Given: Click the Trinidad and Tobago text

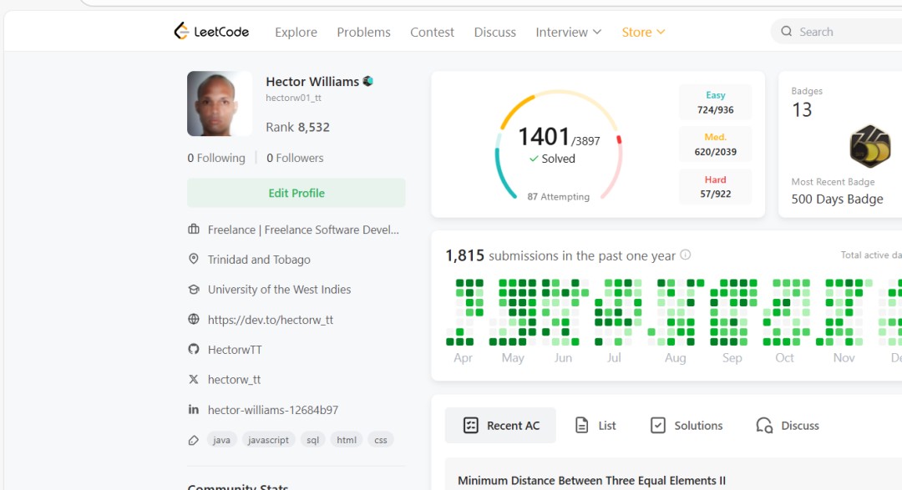Looking at the screenshot, I should (259, 260).
